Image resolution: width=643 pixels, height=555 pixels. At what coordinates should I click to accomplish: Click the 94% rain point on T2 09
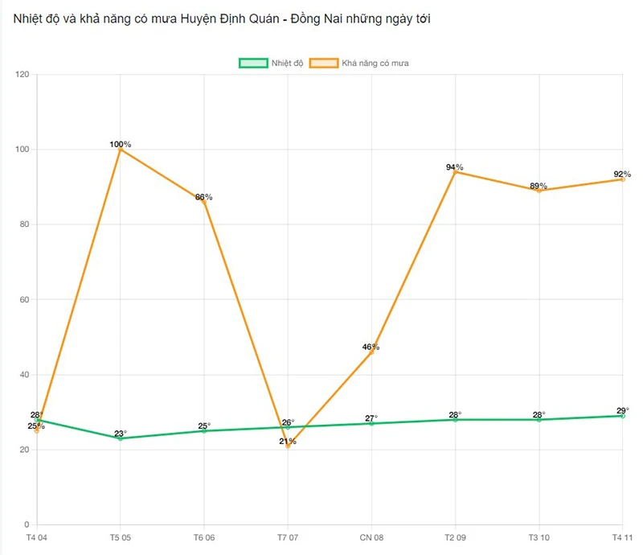coord(455,172)
